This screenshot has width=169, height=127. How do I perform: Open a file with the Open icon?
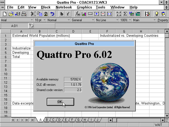pos(11,14)
